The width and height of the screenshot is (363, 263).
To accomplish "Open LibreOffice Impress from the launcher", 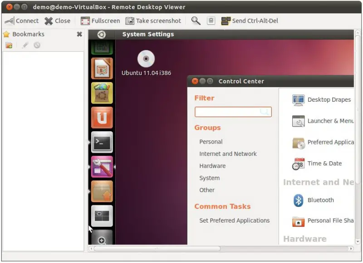I will tap(102, 69).
